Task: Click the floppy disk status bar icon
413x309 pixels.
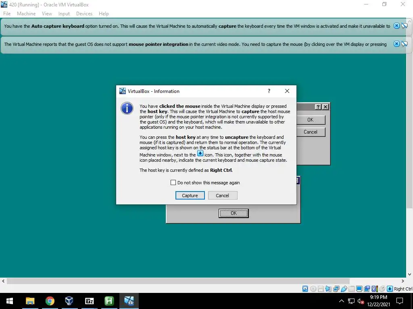Action: (x=321, y=288)
